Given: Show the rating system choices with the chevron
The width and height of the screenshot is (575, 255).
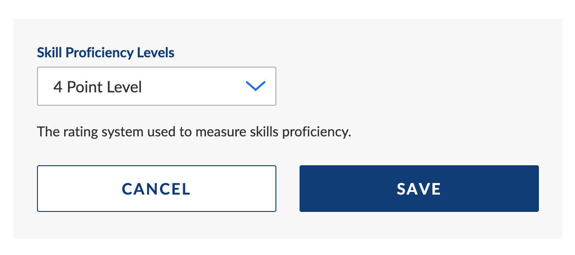Looking at the screenshot, I should 256,86.
